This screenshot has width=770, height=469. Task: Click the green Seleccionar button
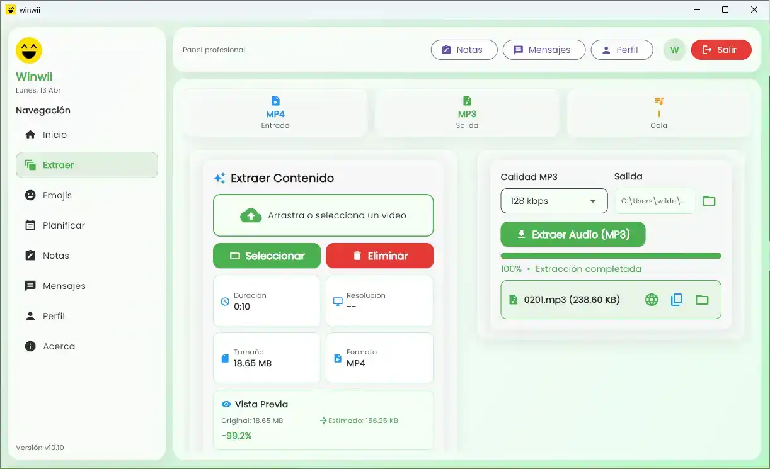pyautogui.click(x=267, y=256)
